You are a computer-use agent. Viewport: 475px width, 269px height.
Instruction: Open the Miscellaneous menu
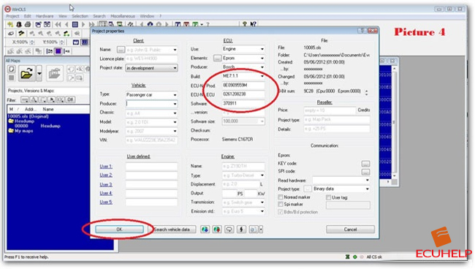pos(123,16)
